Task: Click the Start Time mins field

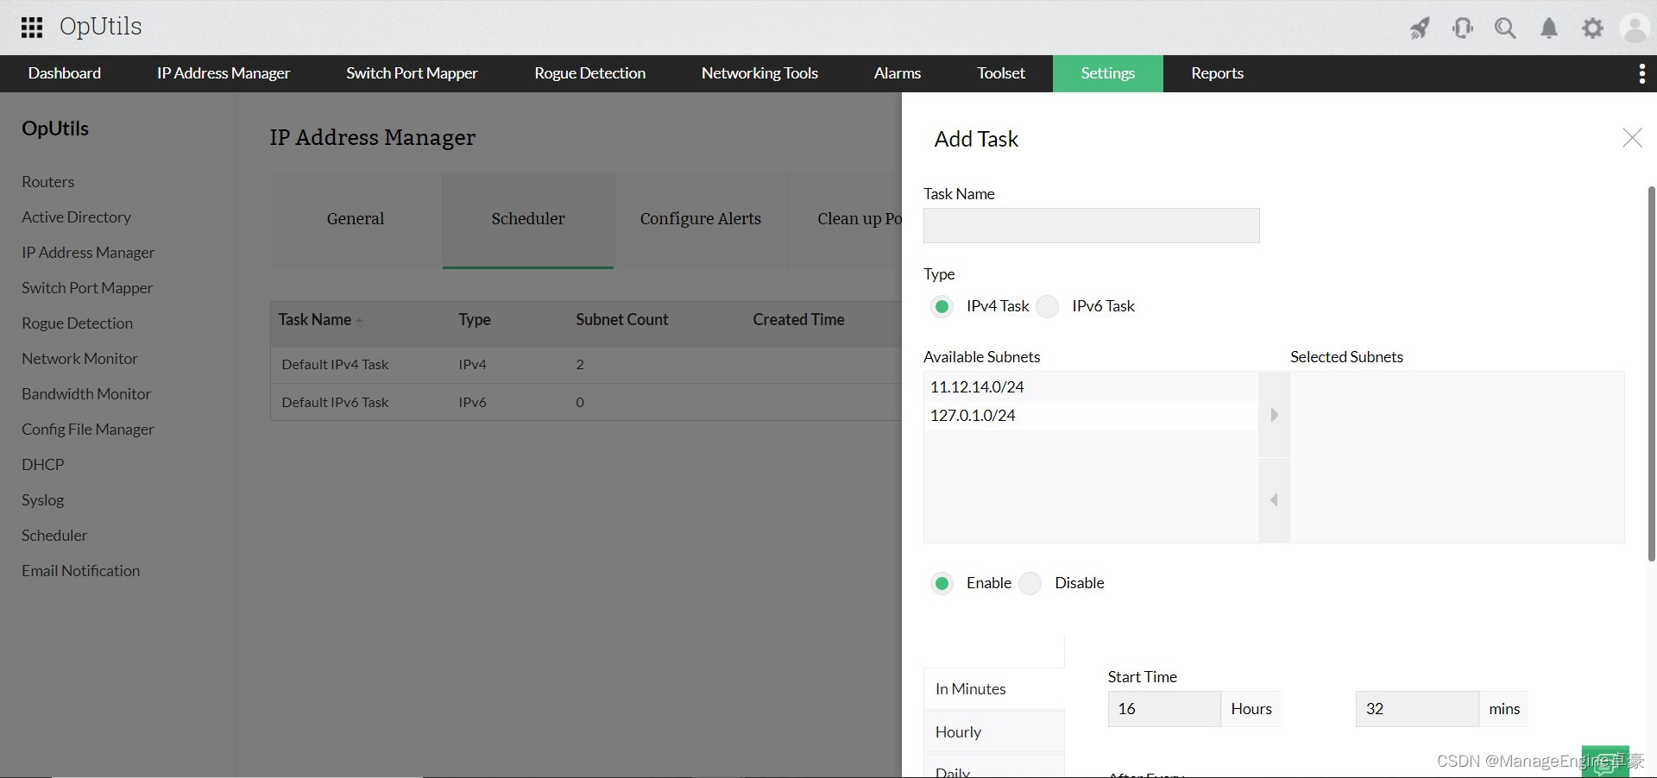Action: 1417,709
